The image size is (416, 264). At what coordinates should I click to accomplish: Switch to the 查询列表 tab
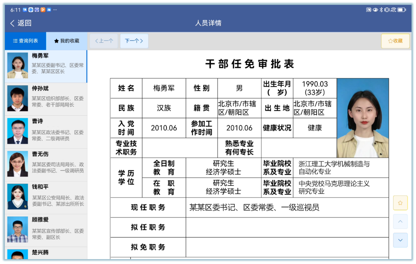pos(26,41)
